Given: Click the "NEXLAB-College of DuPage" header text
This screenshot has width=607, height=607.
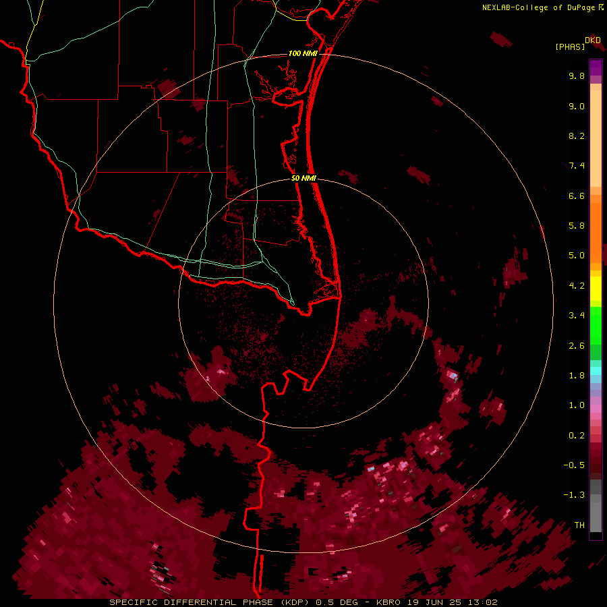Looking at the screenshot, I should (x=538, y=7).
